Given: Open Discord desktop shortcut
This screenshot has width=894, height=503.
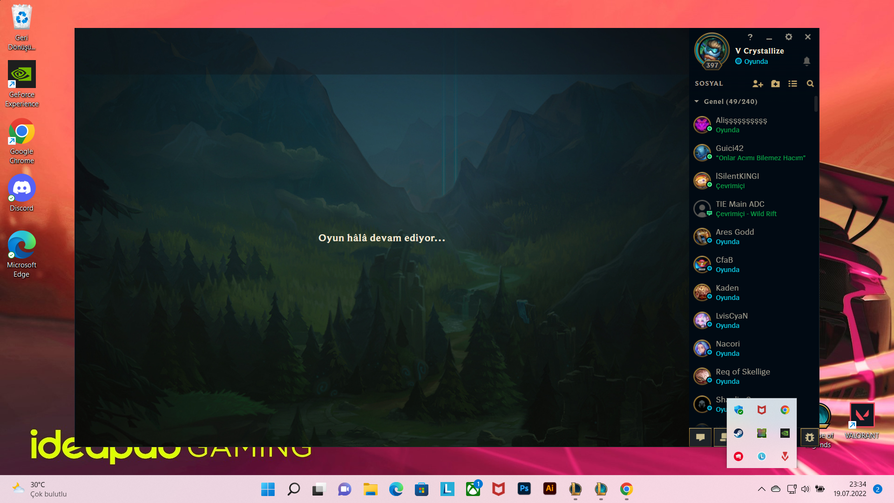Looking at the screenshot, I should pyautogui.click(x=21, y=193).
